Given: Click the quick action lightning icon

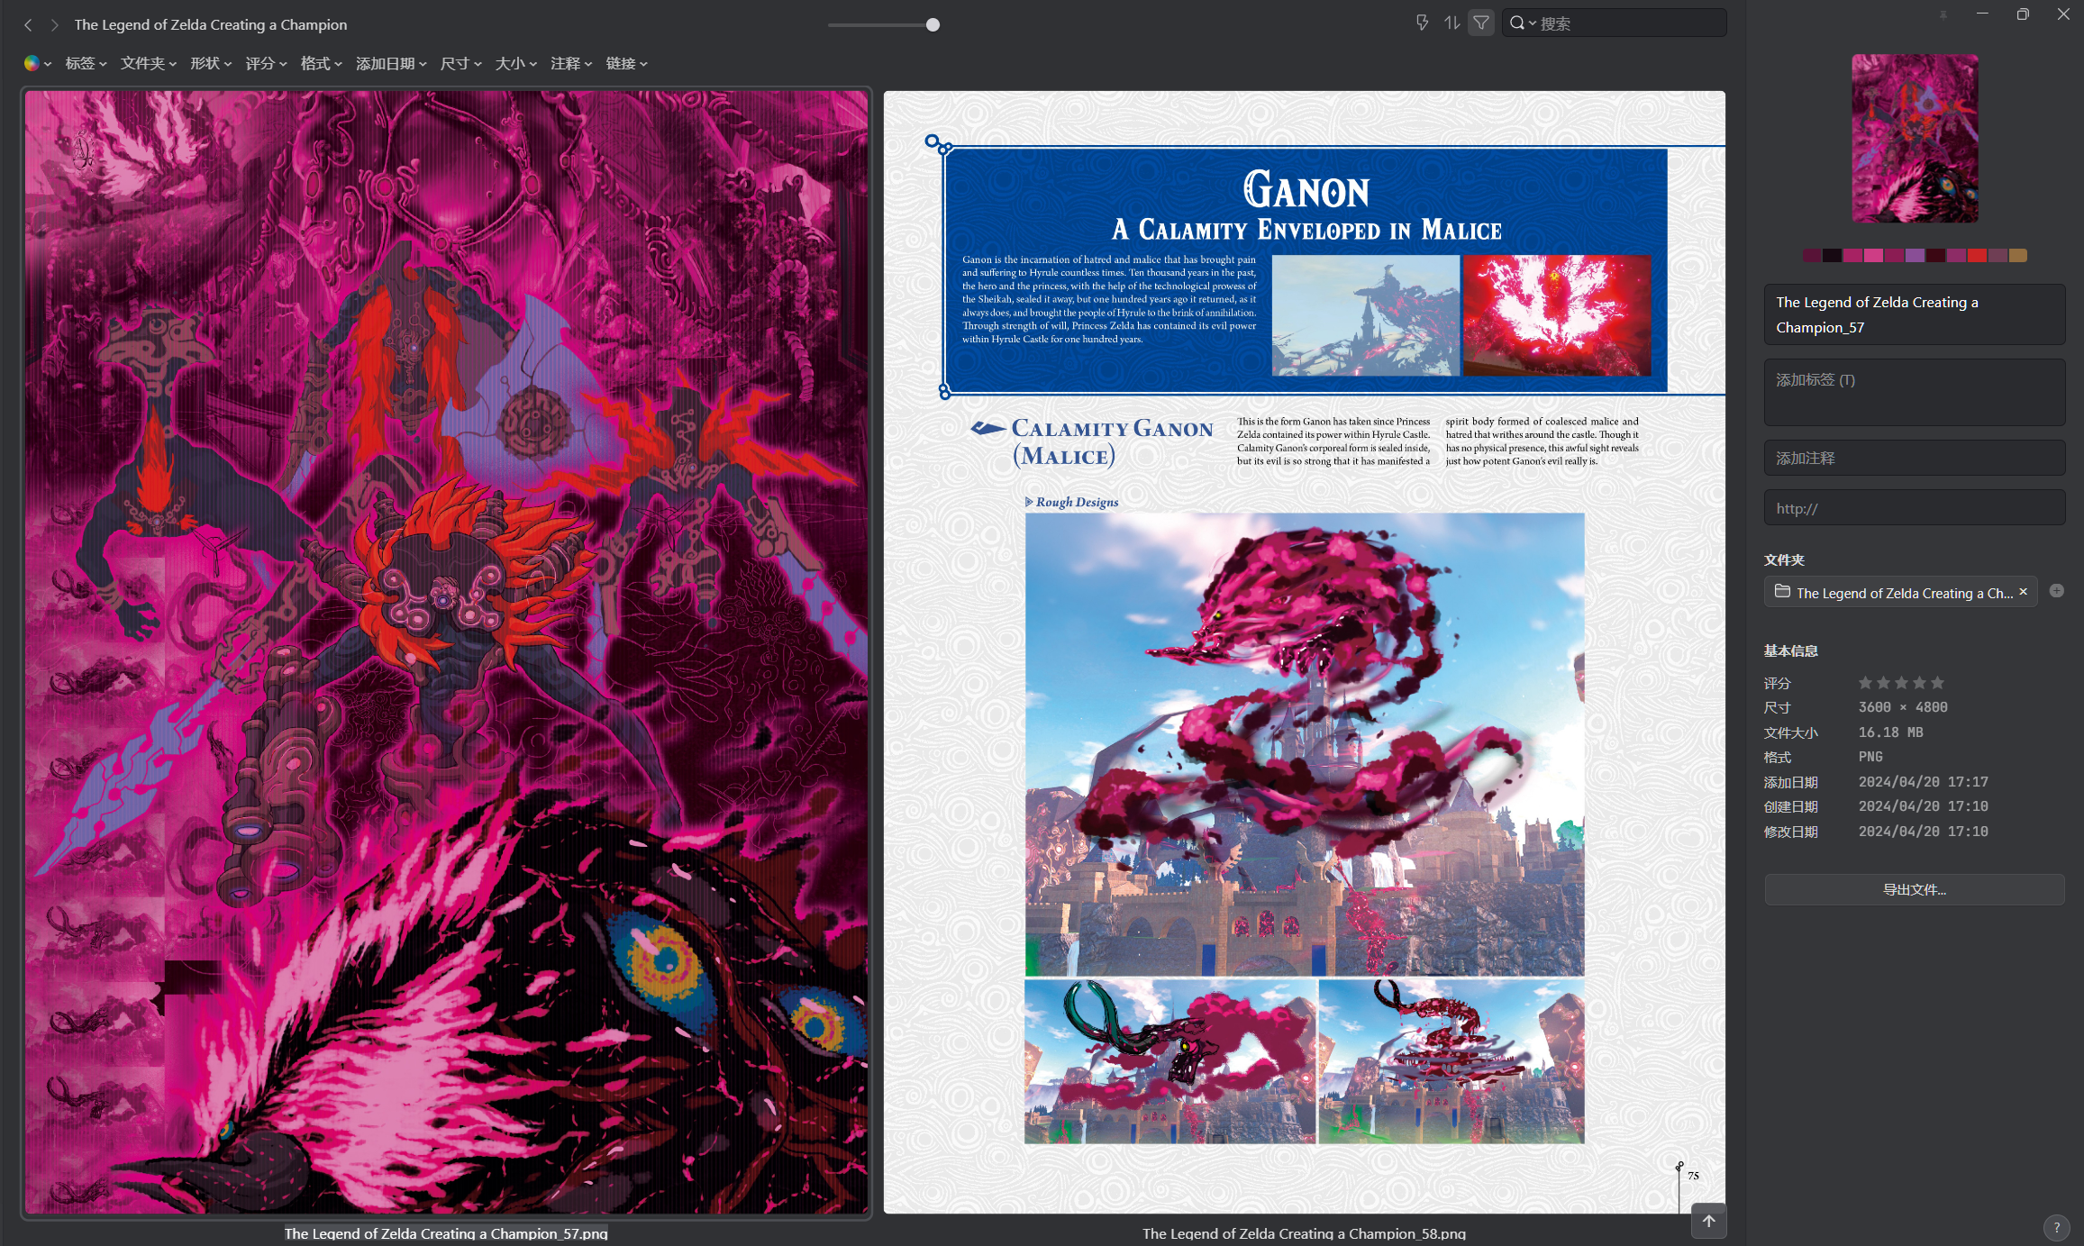Looking at the screenshot, I should (1422, 23).
